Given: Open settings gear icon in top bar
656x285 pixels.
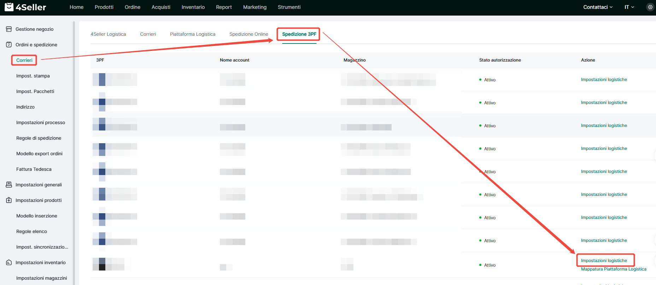Looking at the screenshot, I should tap(650, 7).
